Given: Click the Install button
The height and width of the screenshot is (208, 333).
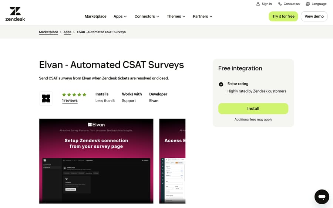Looking at the screenshot, I should coord(253,109).
